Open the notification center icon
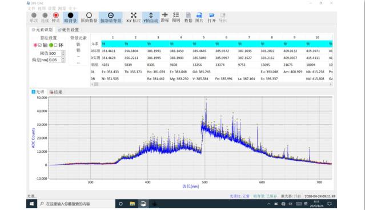This screenshot has width=365, height=210. pyautogui.click(x=330, y=204)
